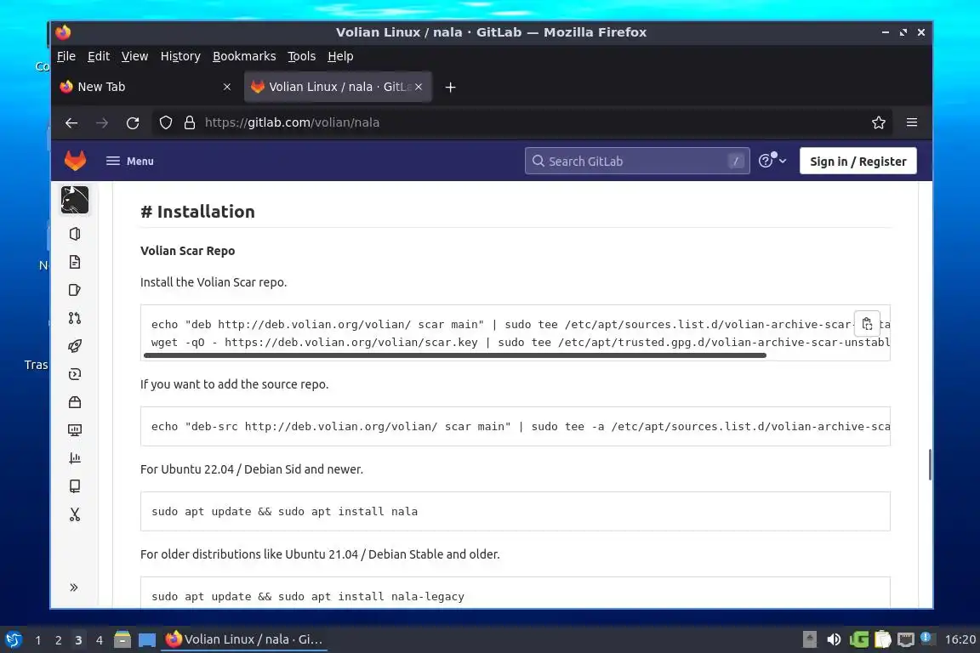
Task: Close the New Tab tab
Action: coord(227,87)
